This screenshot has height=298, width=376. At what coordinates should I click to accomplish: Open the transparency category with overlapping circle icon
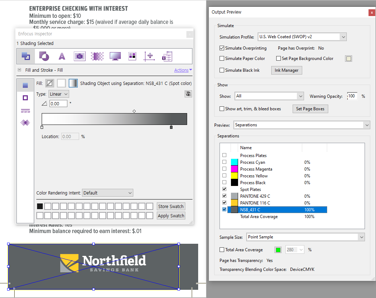pyautogui.click(x=44, y=56)
